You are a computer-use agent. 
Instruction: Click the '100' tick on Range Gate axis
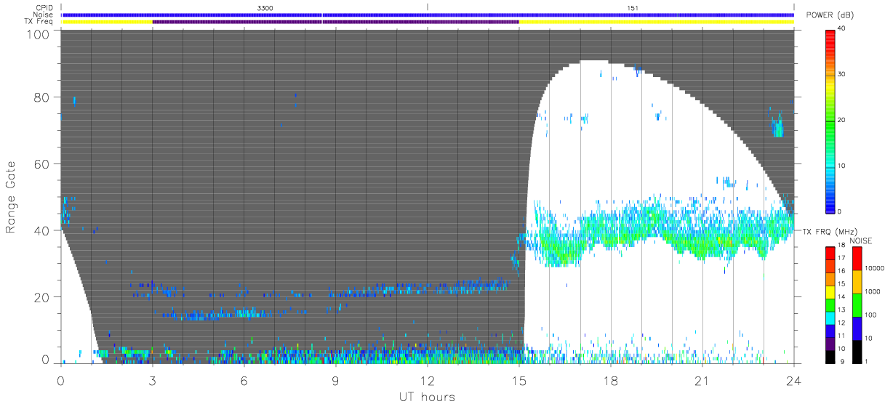tap(38, 33)
